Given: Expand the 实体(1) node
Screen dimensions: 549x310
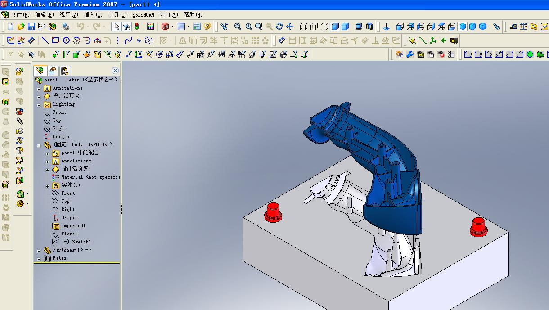Looking at the screenshot, I should click(48, 186).
